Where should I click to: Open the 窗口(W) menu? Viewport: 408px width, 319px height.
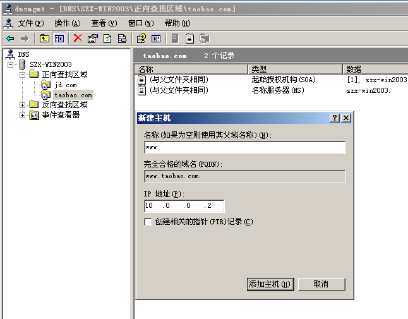tap(141, 23)
